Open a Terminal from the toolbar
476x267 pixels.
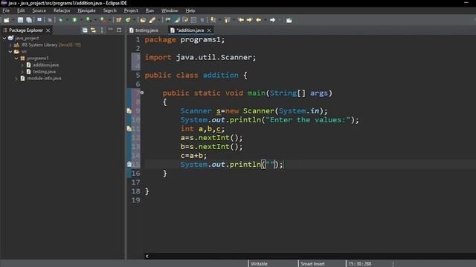point(39,20)
